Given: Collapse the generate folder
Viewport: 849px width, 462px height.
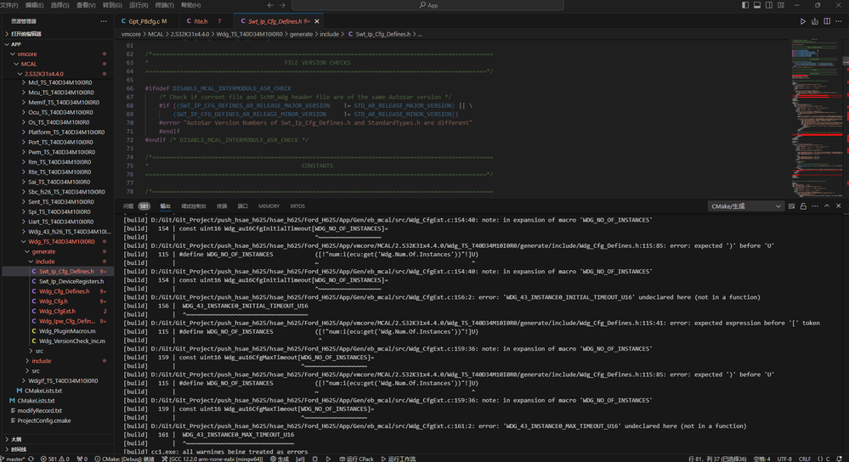Looking at the screenshot, I should [x=57, y=251].
